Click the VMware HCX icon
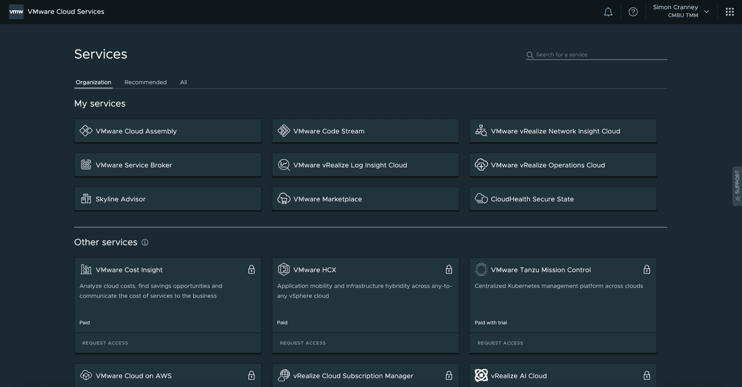Screen dimensions: 742x387 284,269
